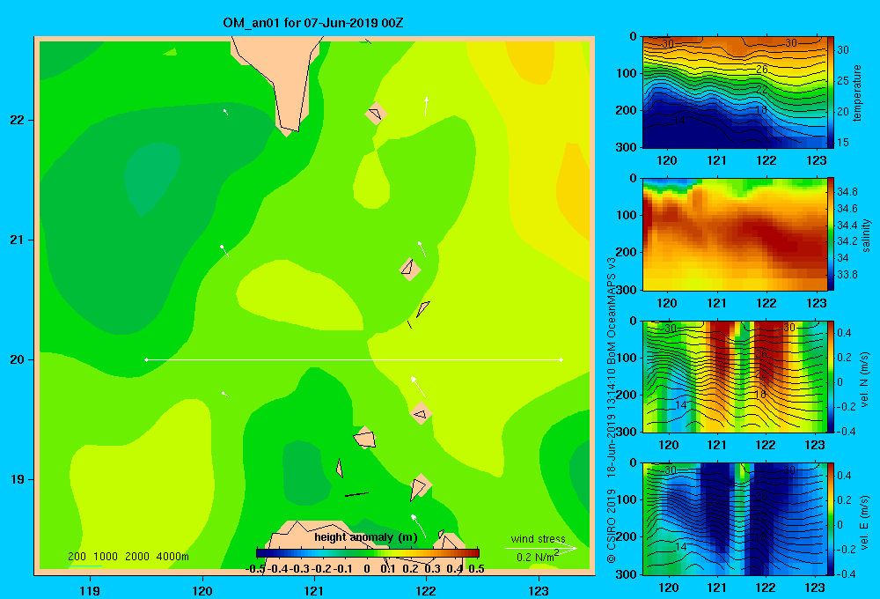Click the temperature colorbar beside top section
This screenshot has height=599, width=880.
pyautogui.click(x=830, y=92)
